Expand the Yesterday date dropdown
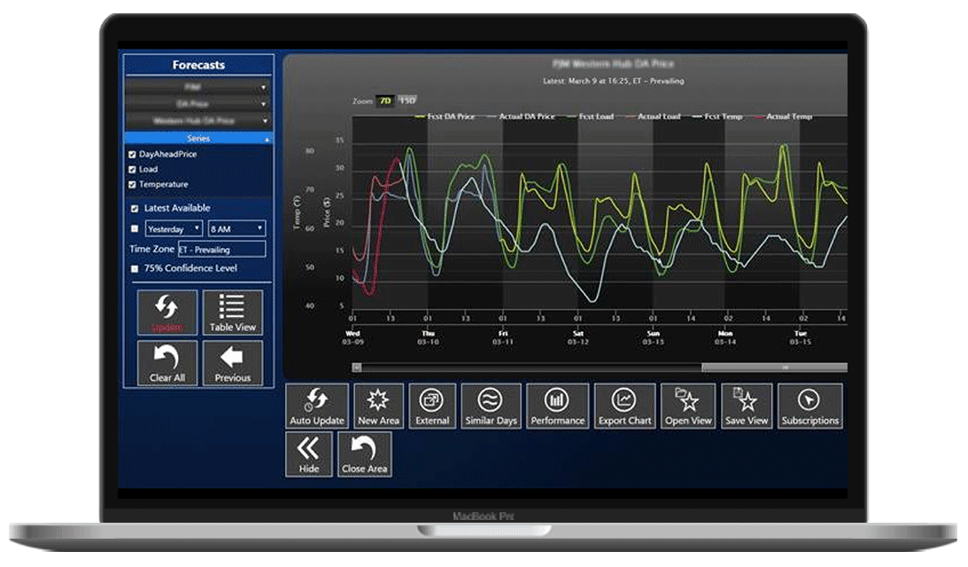Screen dimensions: 968x567 pos(174,229)
